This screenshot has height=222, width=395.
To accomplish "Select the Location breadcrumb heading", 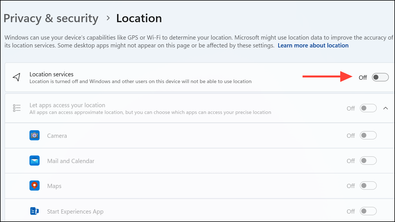I will (139, 18).
